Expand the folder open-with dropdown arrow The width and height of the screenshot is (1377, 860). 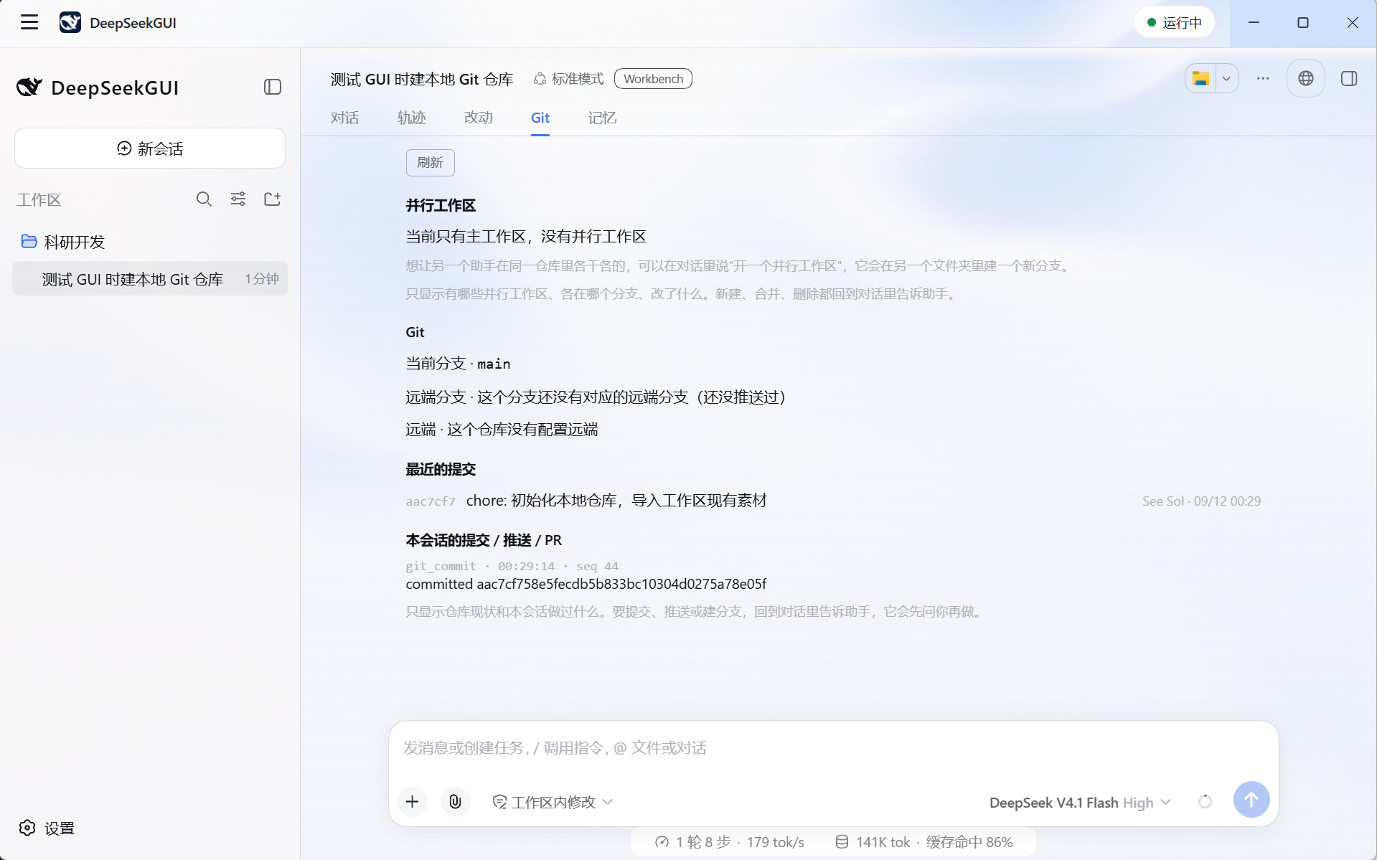click(x=1227, y=78)
